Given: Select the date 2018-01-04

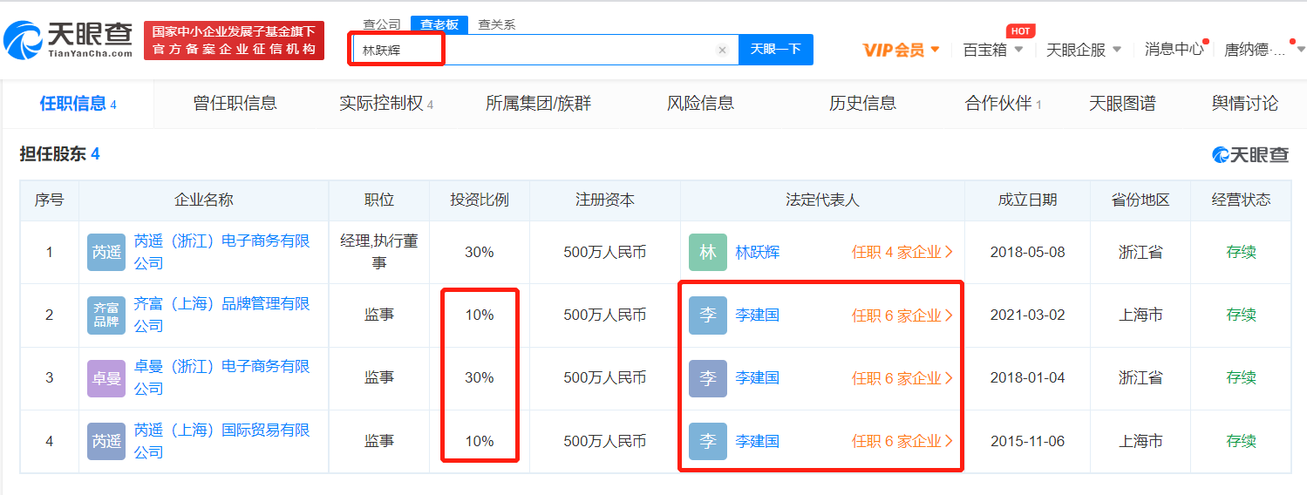Looking at the screenshot, I should coord(1027,378).
